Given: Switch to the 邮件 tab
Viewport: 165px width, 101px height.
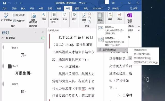Looking at the screenshot, I should (x=59, y=9).
